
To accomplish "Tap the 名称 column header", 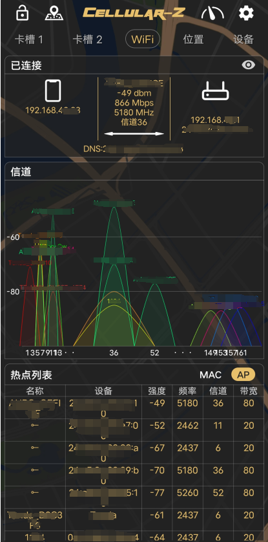I will 35,391.
